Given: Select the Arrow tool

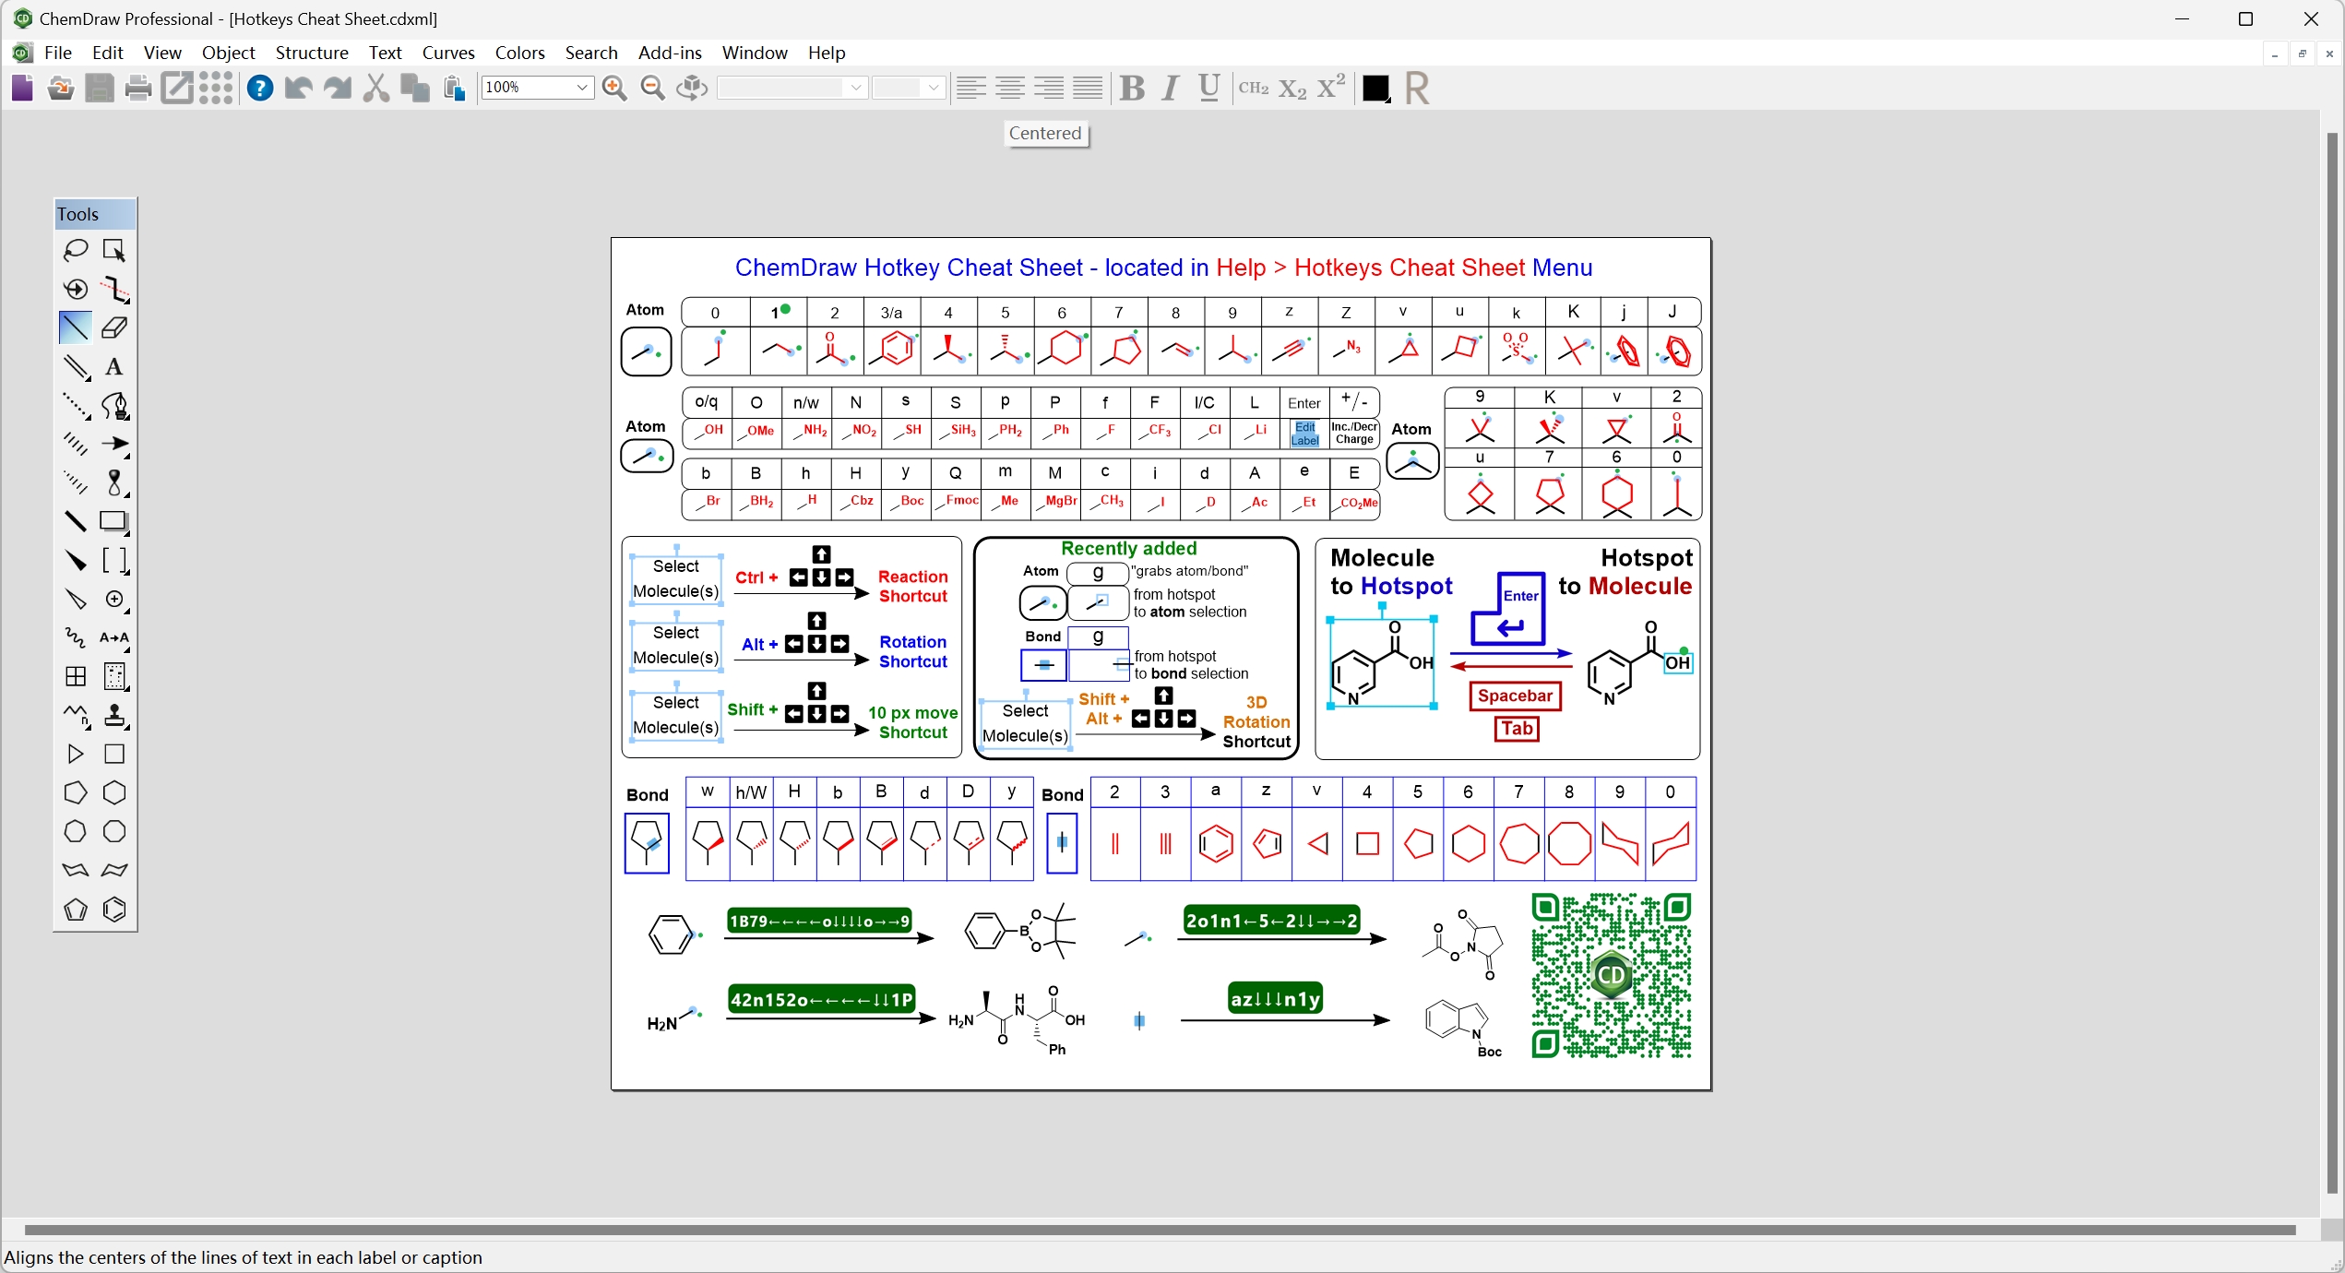Looking at the screenshot, I should coord(114,444).
